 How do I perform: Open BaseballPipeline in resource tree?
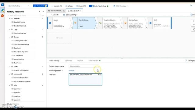click(x=19, y=22)
